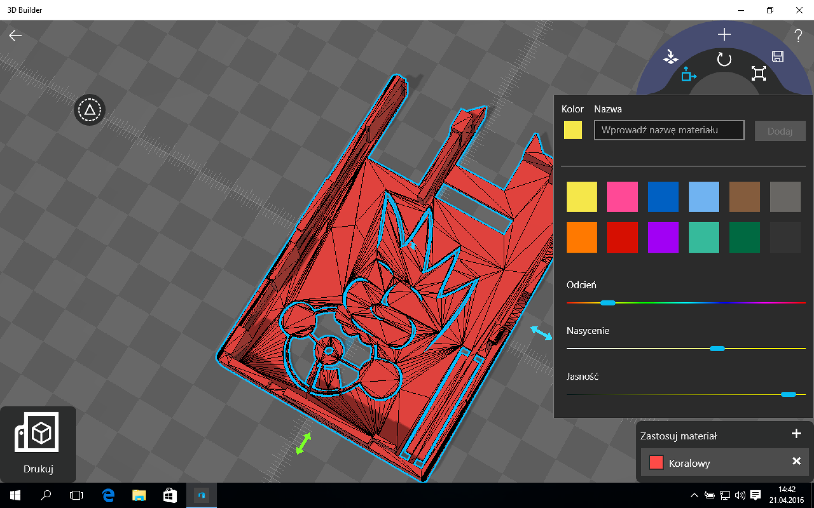Click the Jasność brightness slider handle
The height and width of the screenshot is (508, 814).
click(788, 394)
